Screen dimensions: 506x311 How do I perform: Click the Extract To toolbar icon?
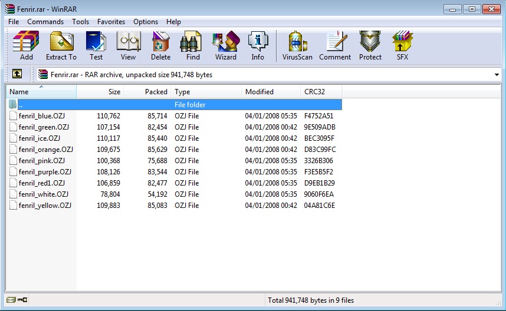(61, 45)
